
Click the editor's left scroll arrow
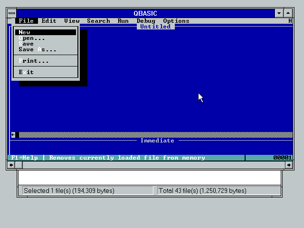click(x=13, y=135)
